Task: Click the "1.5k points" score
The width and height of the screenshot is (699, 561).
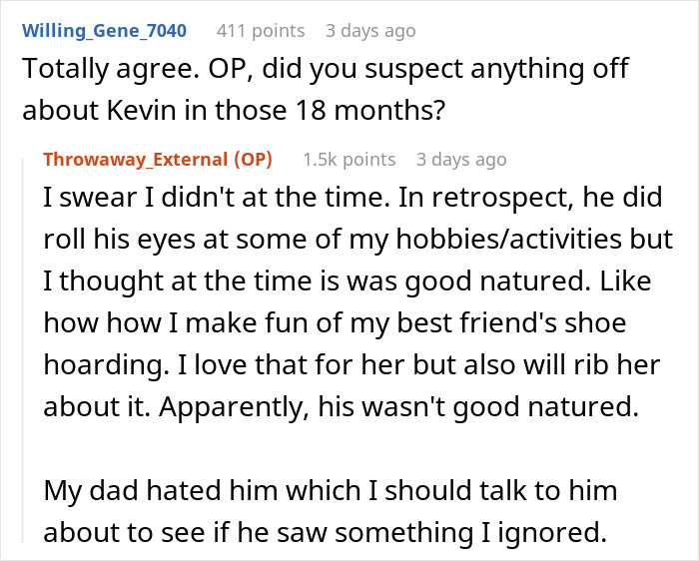Action: point(349,160)
